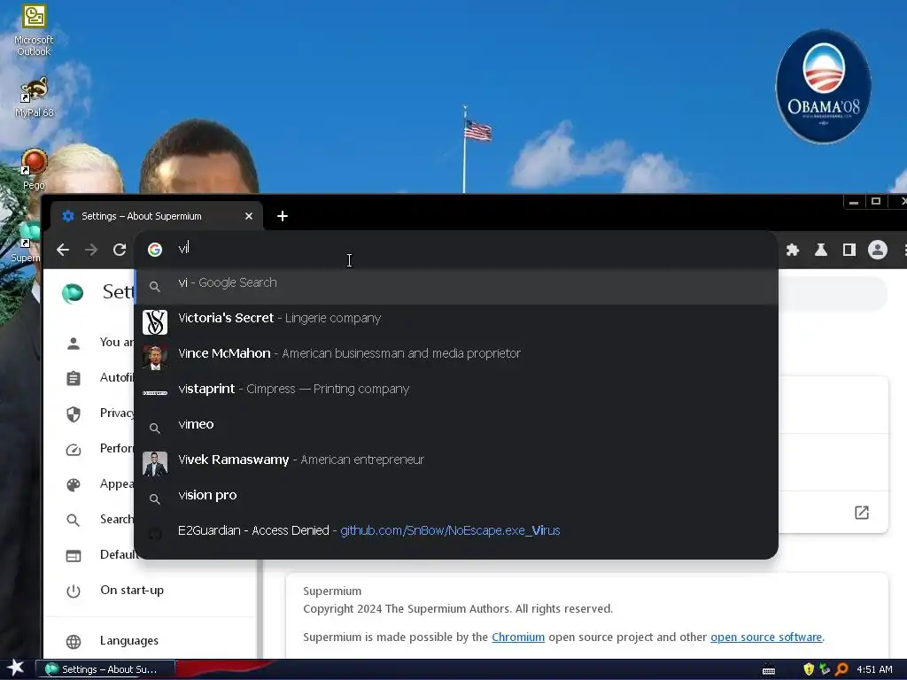This screenshot has height=680, width=907.
Task: Reload the page with the refresh icon
Action: [120, 250]
